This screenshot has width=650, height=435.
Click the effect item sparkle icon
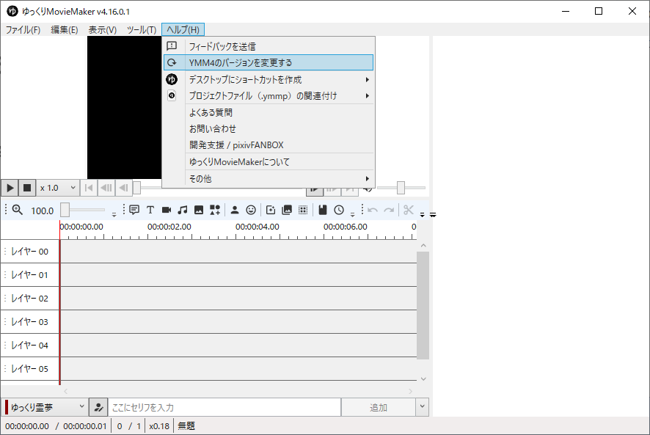(271, 210)
